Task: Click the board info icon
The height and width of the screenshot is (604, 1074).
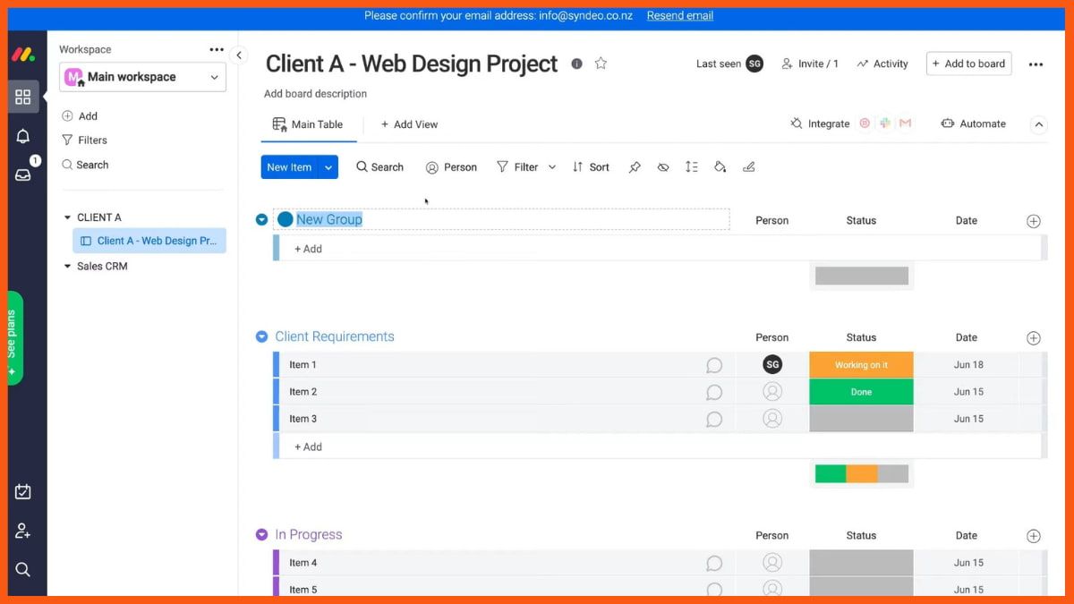Action: click(x=576, y=64)
